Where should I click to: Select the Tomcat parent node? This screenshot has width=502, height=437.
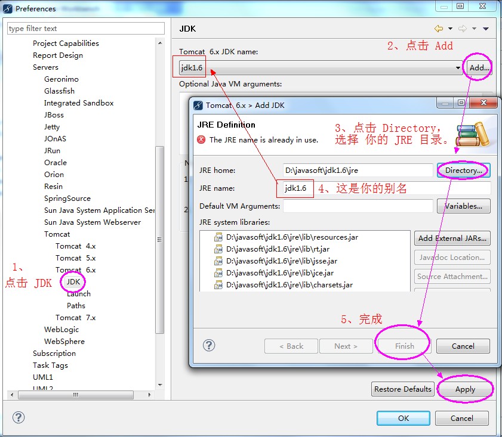(57, 234)
